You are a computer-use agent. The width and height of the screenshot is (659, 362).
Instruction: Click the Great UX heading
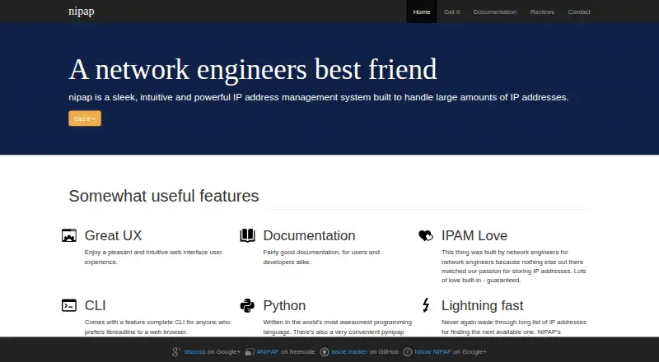tap(113, 235)
